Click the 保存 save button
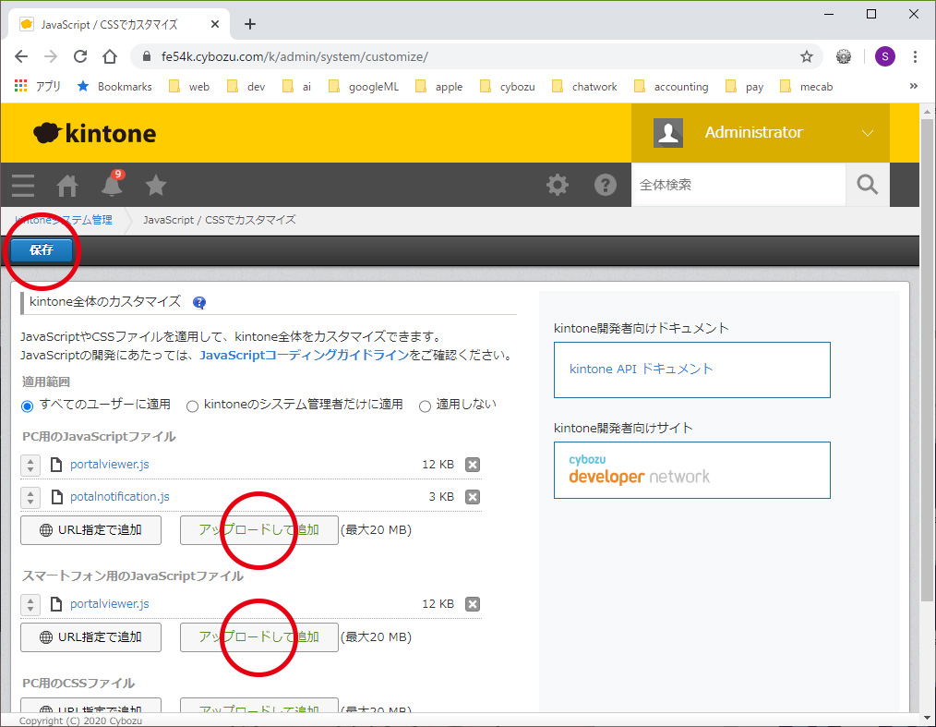936x727 pixels. point(42,250)
